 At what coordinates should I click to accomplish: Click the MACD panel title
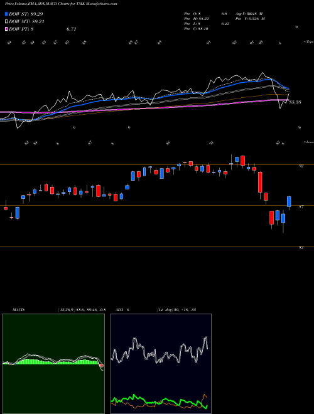click(x=19, y=310)
